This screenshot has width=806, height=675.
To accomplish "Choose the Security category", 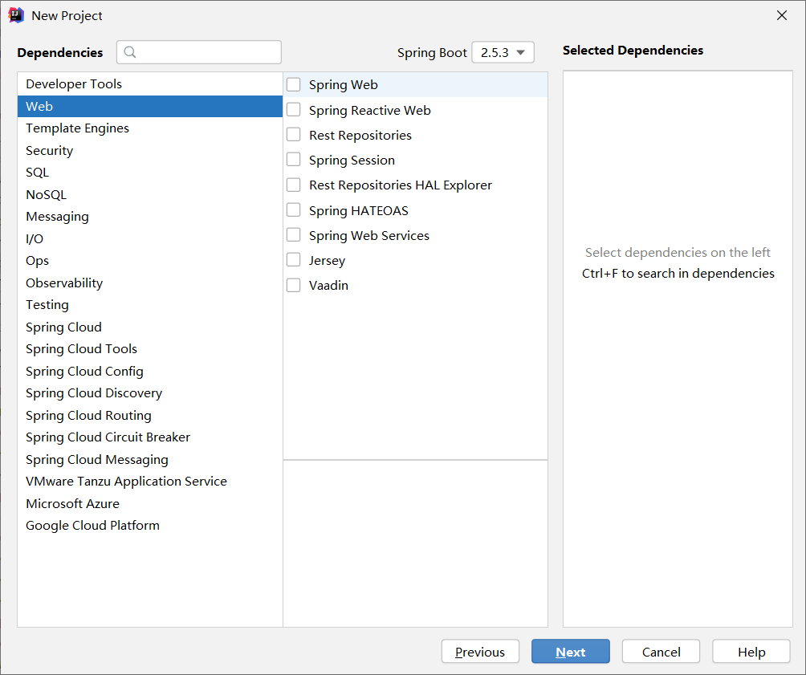I will 49,151.
